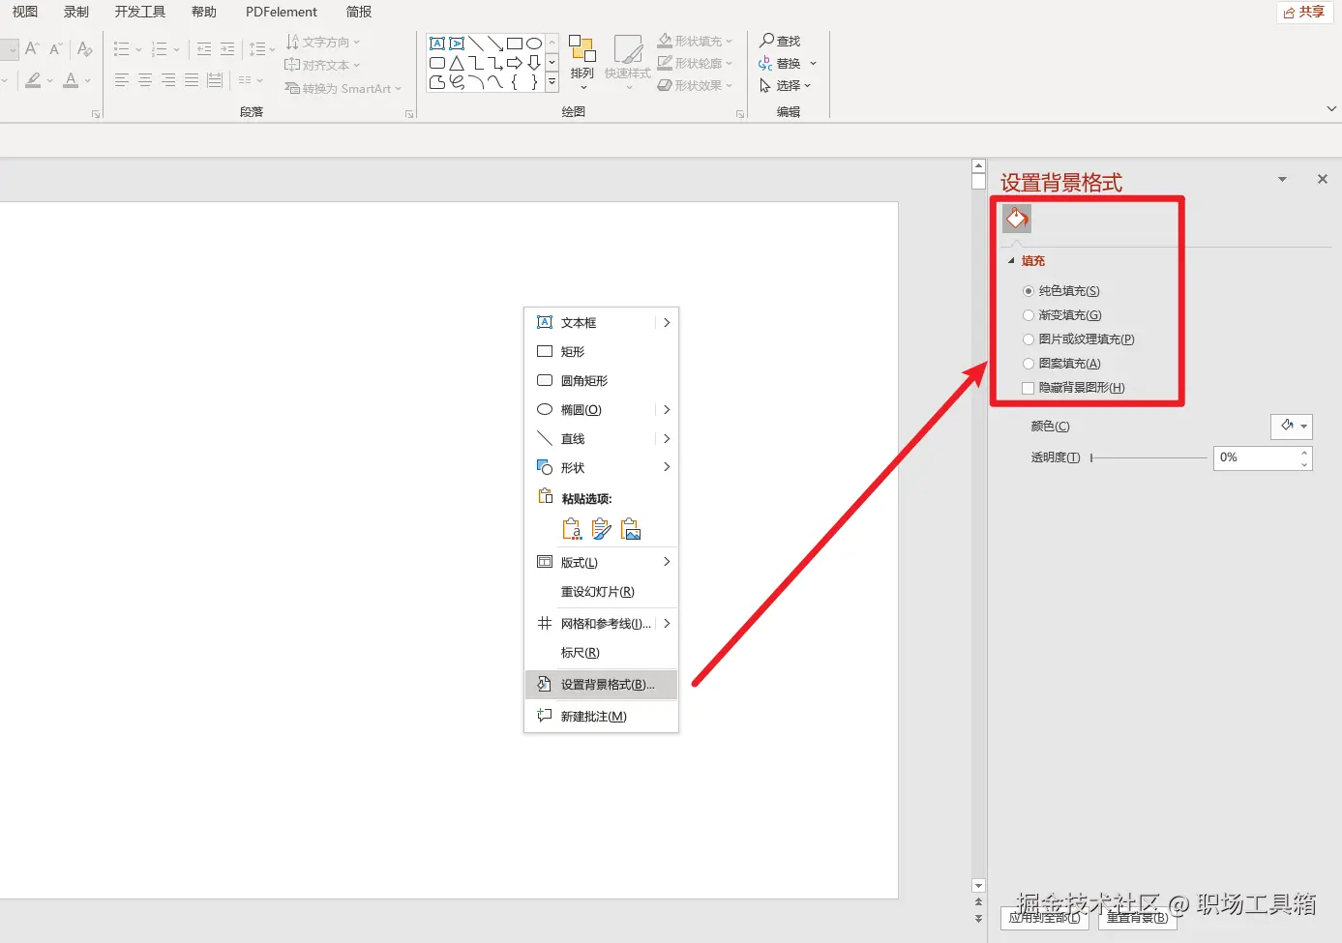Open 视图 ribbon tab
Image resolution: width=1342 pixels, height=943 pixels.
25,12
